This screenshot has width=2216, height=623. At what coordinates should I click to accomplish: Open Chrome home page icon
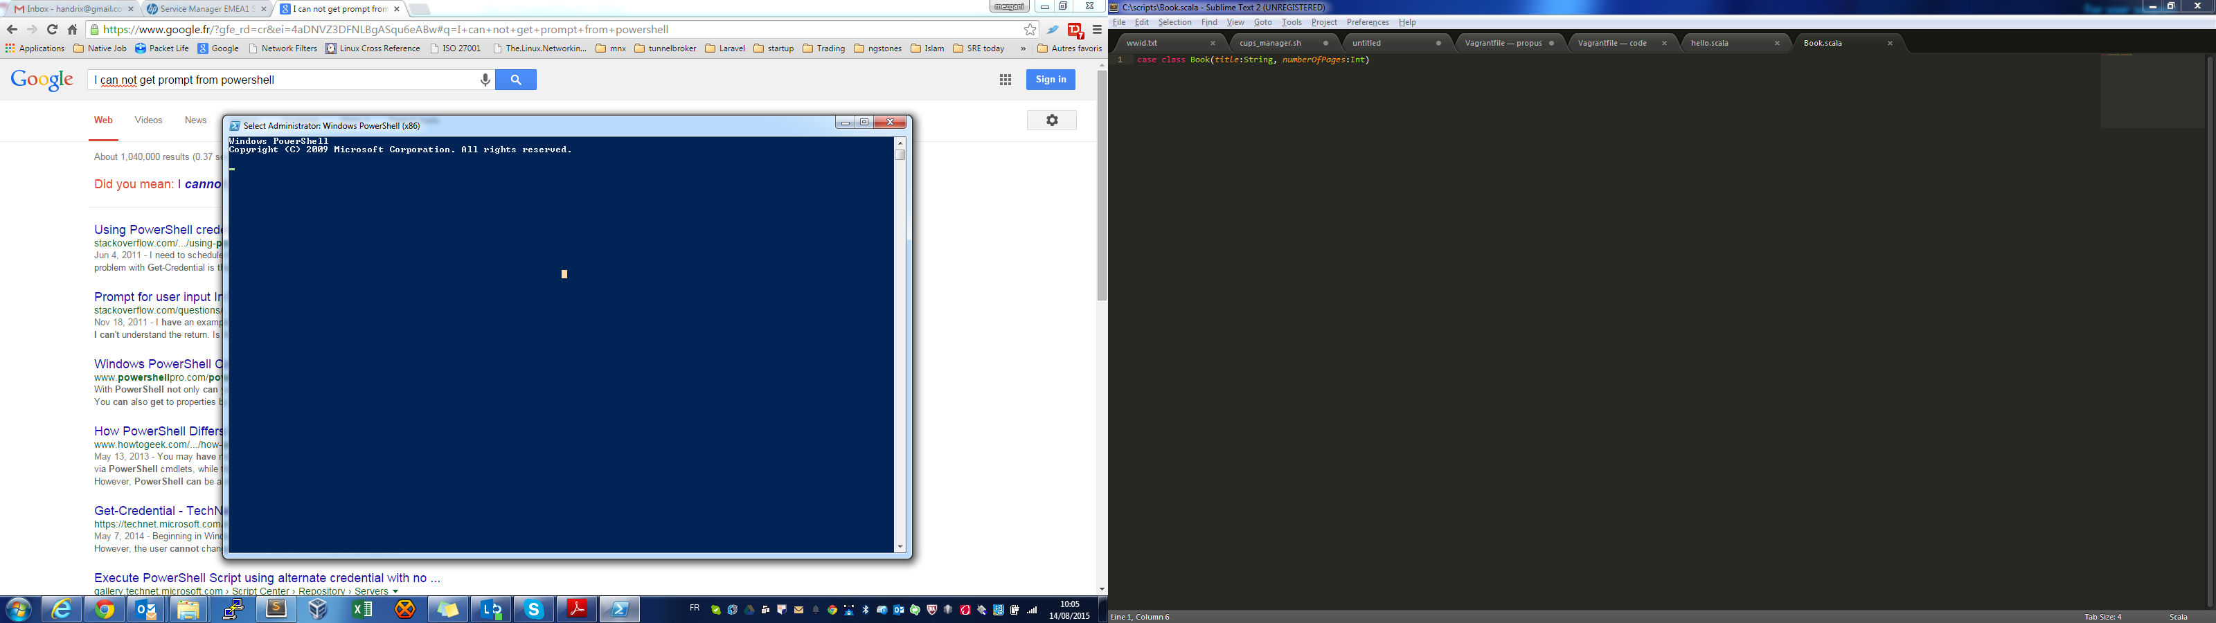(x=72, y=29)
